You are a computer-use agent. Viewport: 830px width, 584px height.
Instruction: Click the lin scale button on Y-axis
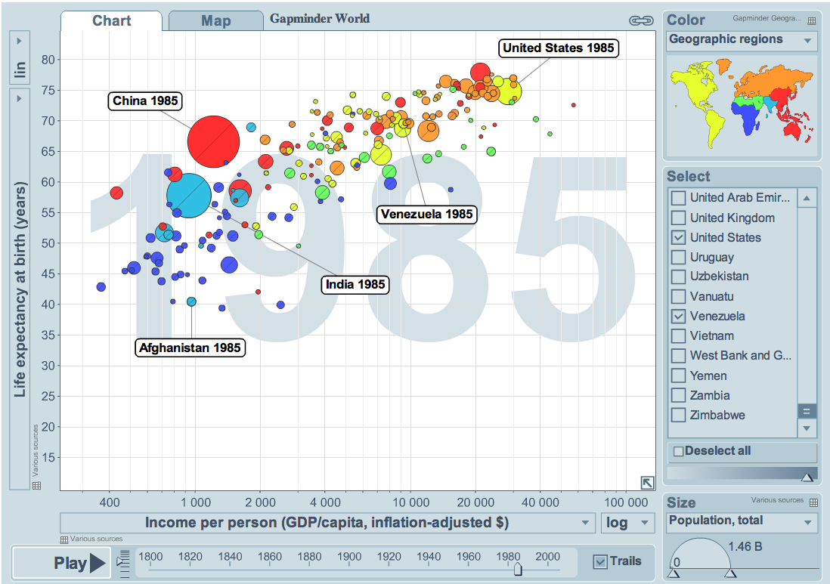pos(20,70)
